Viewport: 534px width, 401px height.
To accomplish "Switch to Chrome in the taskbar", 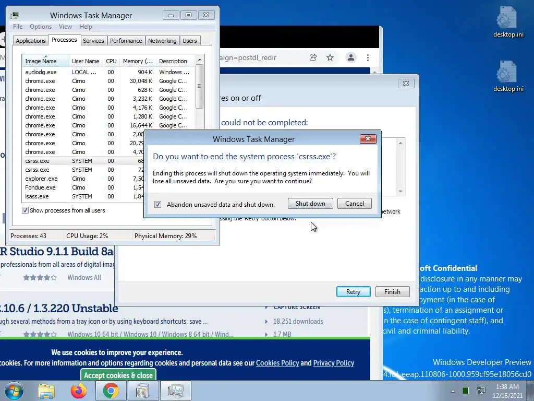I will [x=111, y=391].
